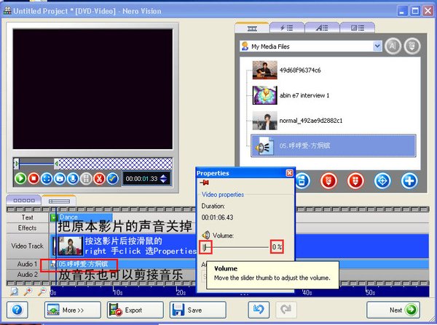
Task: Open the video effects tab
Action: (286, 28)
